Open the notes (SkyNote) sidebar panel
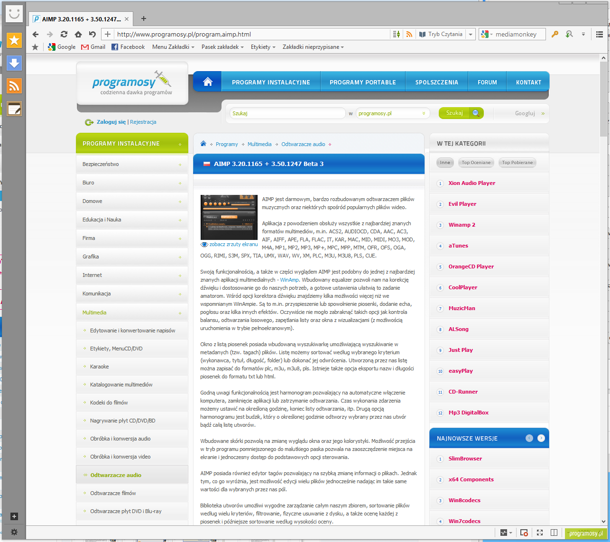 (x=14, y=109)
